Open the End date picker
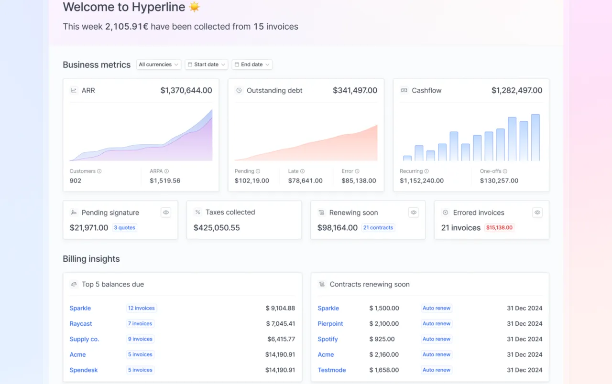Image resolution: width=612 pixels, height=384 pixels. point(252,64)
